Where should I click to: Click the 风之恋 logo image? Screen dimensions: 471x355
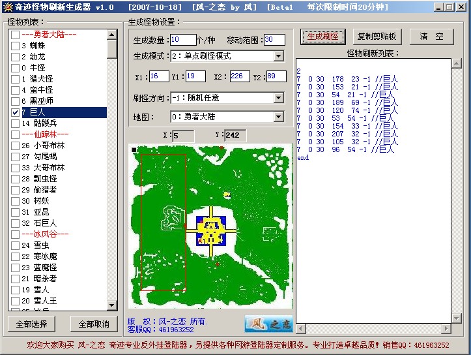tap(268, 324)
